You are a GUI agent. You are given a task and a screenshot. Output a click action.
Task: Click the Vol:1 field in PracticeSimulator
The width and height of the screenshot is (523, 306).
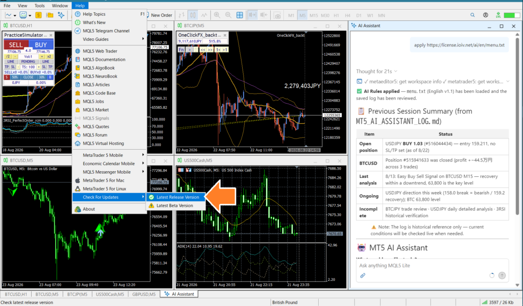pos(28,56)
